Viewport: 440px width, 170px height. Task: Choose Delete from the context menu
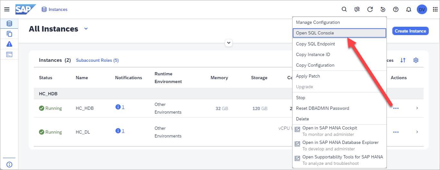(340, 119)
